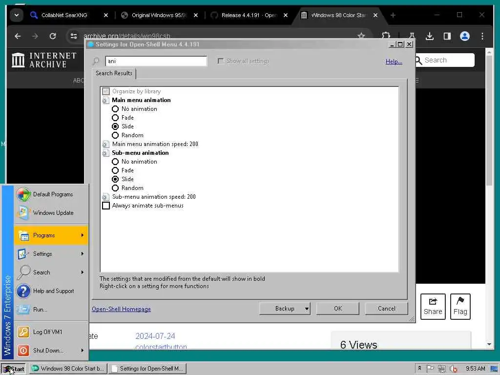The width and height of the screenshot is (500, 375).
Task: Click the volume icon in system tray
Action: click(x=453, y=369)
